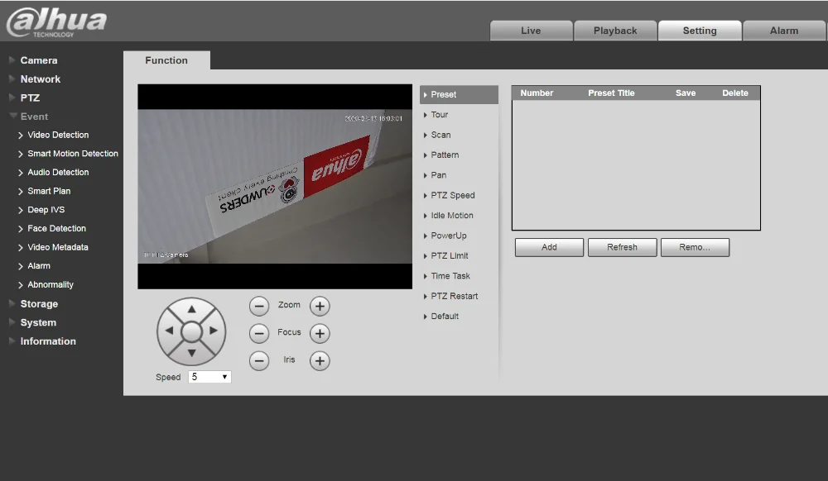Click the Remo... button
828x481 pixels.
pos(695,247)
